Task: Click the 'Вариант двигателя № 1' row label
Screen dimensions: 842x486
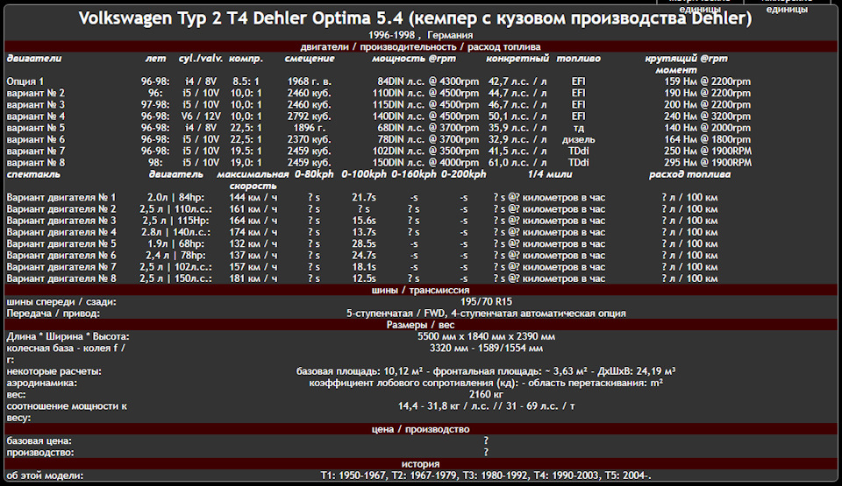Action: coord(61,197)
